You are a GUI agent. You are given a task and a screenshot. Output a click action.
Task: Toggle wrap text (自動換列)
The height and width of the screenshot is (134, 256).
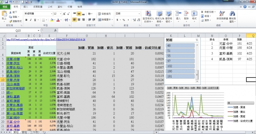(x=104, y=14)
